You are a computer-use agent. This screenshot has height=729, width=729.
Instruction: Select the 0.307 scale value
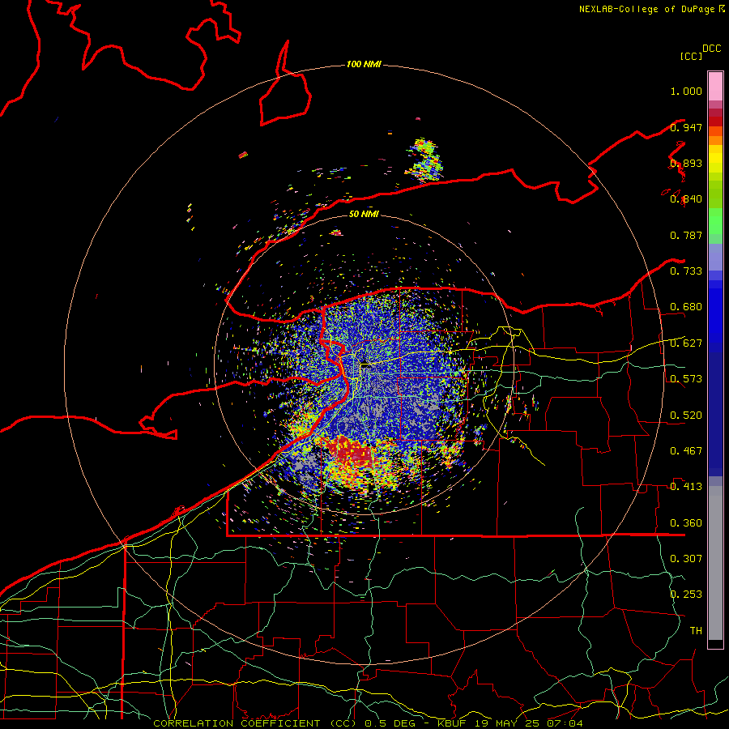(x=686, y=559)
